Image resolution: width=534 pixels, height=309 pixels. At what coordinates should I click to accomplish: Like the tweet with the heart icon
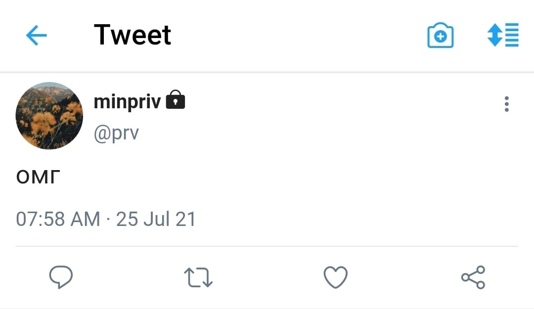[335, 277]
